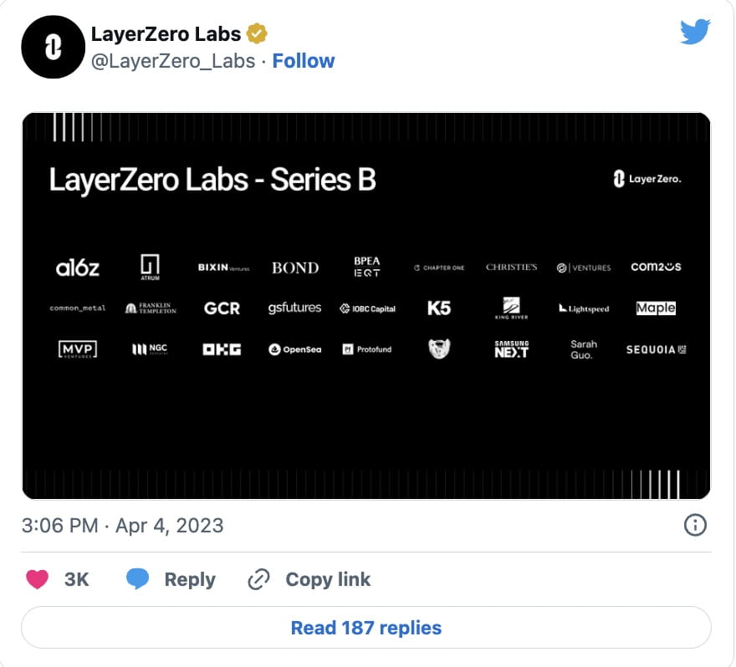The width and height of the screenshot is (736, 667).
Task: Click the OpenSea logo in the investor grid
Action: pos(294,349)
